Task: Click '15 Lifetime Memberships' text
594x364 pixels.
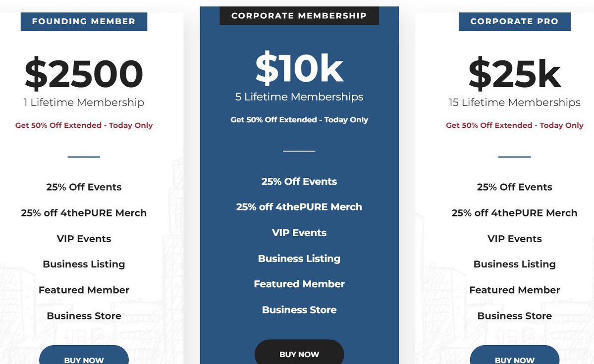Action: [514, 103]
